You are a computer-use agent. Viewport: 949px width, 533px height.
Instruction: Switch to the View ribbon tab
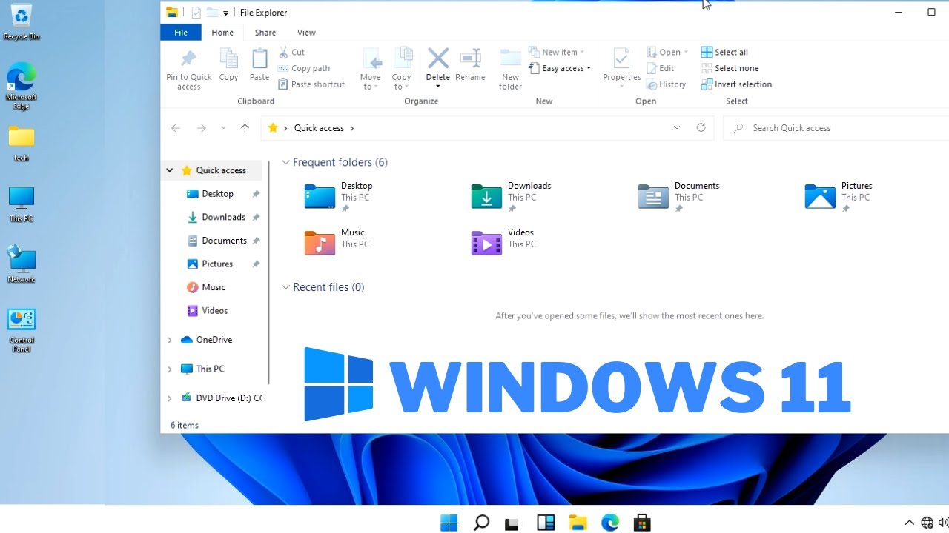pos(306,33)
